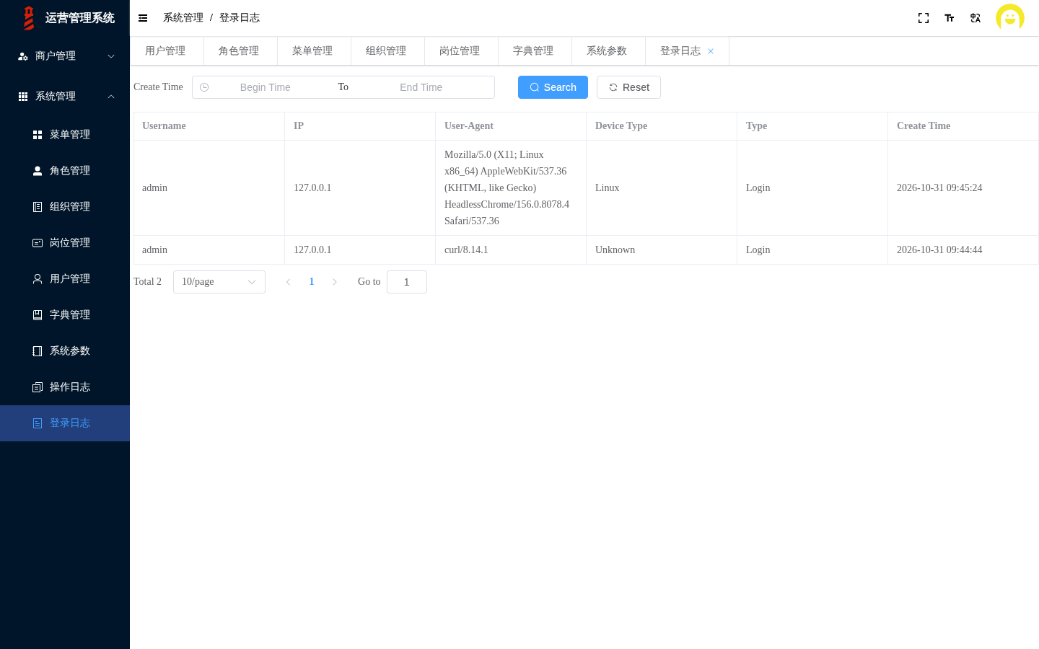Toggle the sidebar collapse hamburger icon
This screenshot has height=649, width=1039.
(x=143, y=18)
